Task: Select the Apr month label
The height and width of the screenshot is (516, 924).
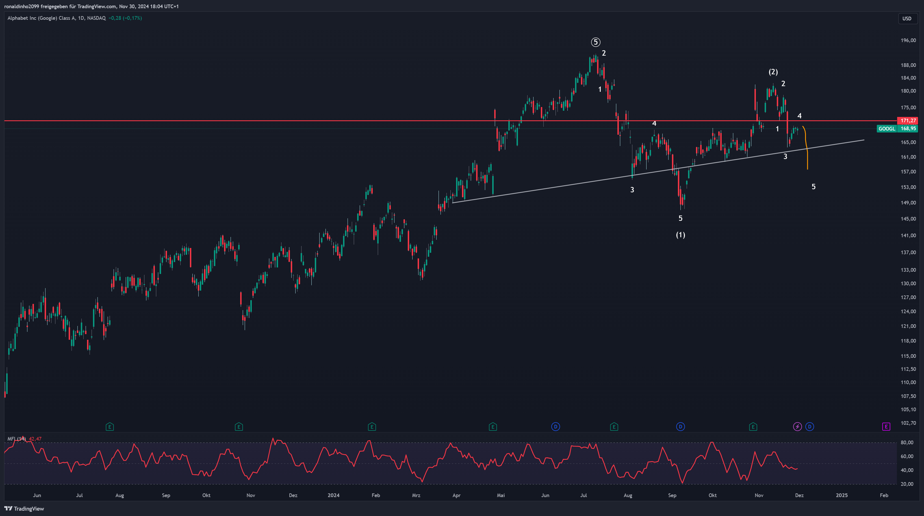Action: pyautogui.click(x=457, y=495)
